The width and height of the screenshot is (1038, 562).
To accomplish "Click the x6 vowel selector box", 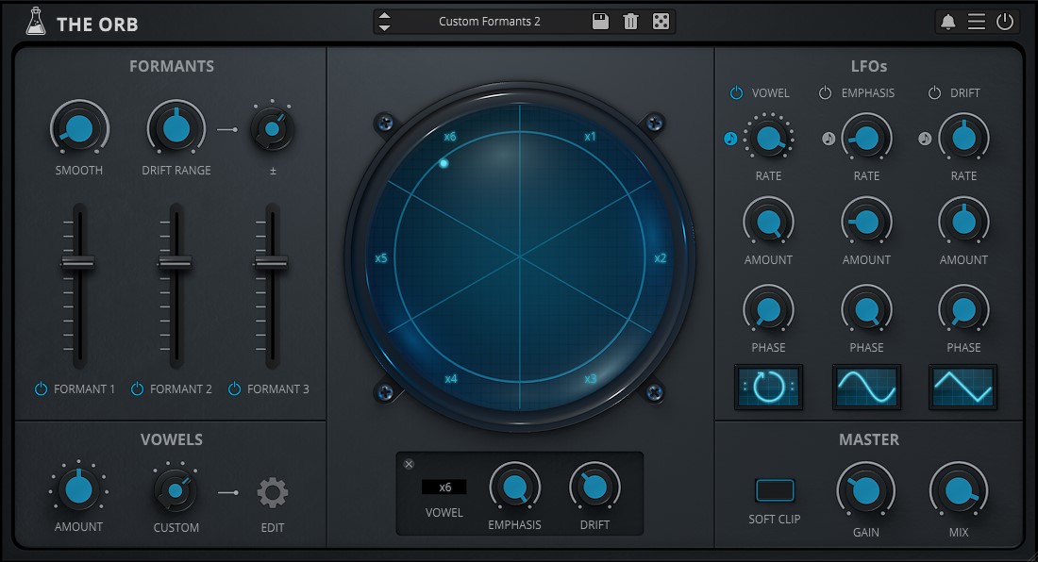I will [x=444, y=488].
